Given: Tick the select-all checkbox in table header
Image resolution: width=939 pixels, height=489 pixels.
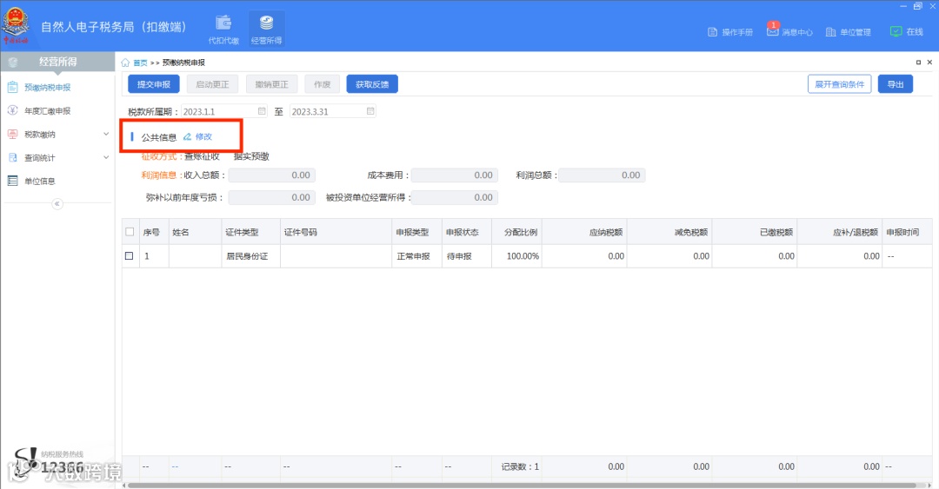Looking at the screenshot, I should 130,232.
